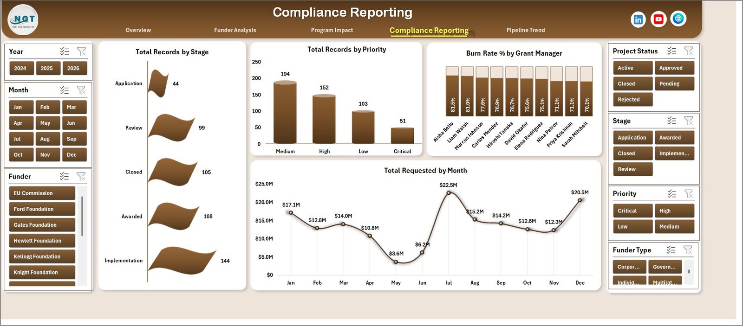The image size is (743, 326).
Task: Toggle multi-select in Funder Type slicer
Action: point(671,250)
